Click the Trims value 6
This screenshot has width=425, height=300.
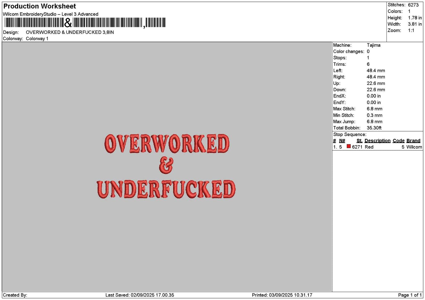point(368,64)
